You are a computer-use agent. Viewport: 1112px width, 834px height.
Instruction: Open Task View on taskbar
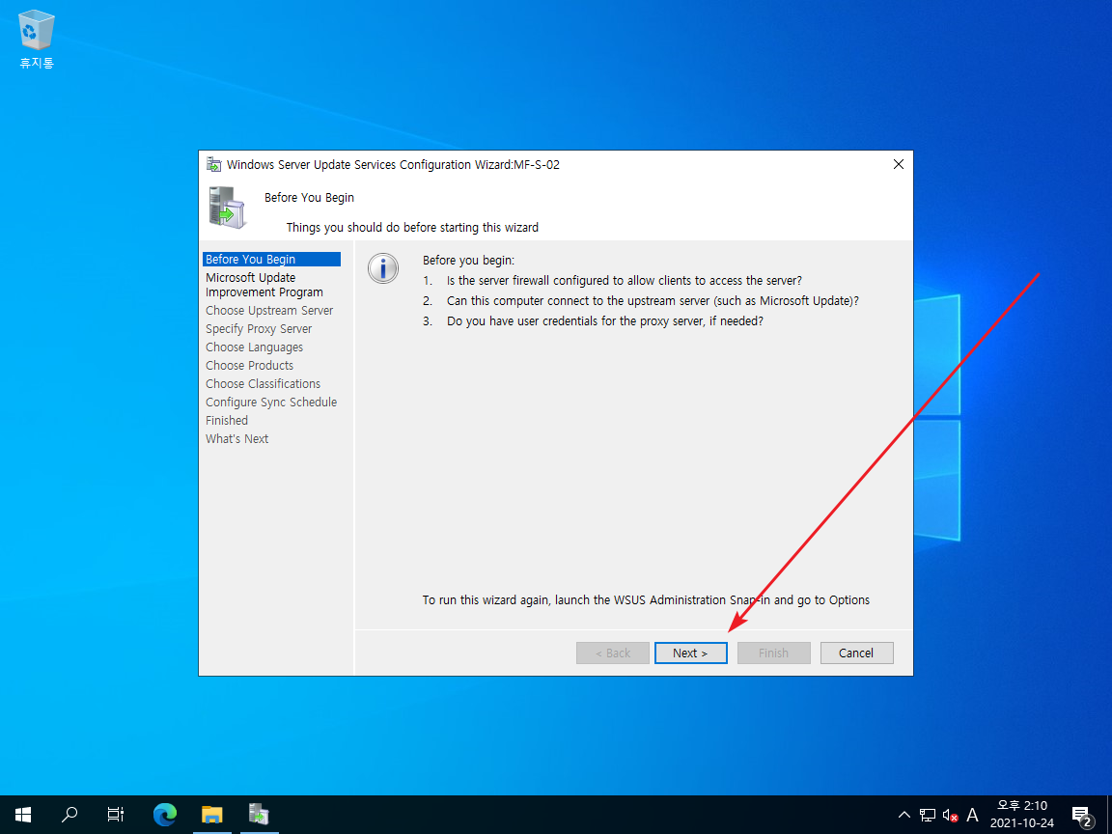[x=116, y=814]
